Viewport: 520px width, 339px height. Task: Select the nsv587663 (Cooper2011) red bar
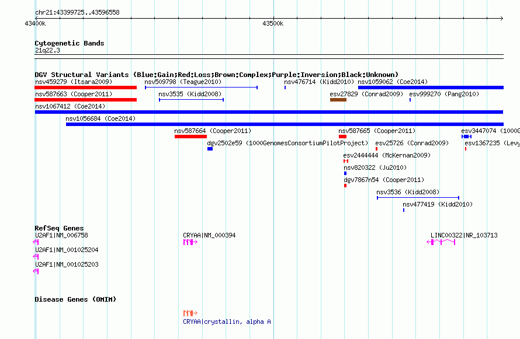click(x=85, y=100)
